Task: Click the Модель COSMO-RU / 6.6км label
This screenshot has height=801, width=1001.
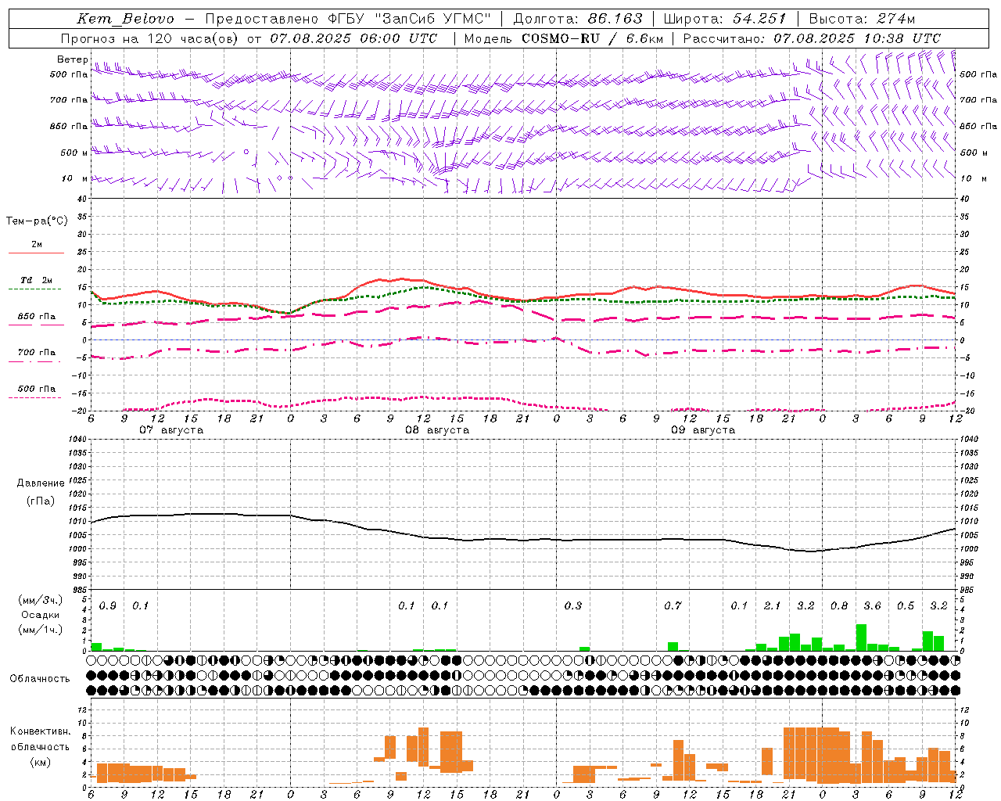Action: tap(563, 38)
